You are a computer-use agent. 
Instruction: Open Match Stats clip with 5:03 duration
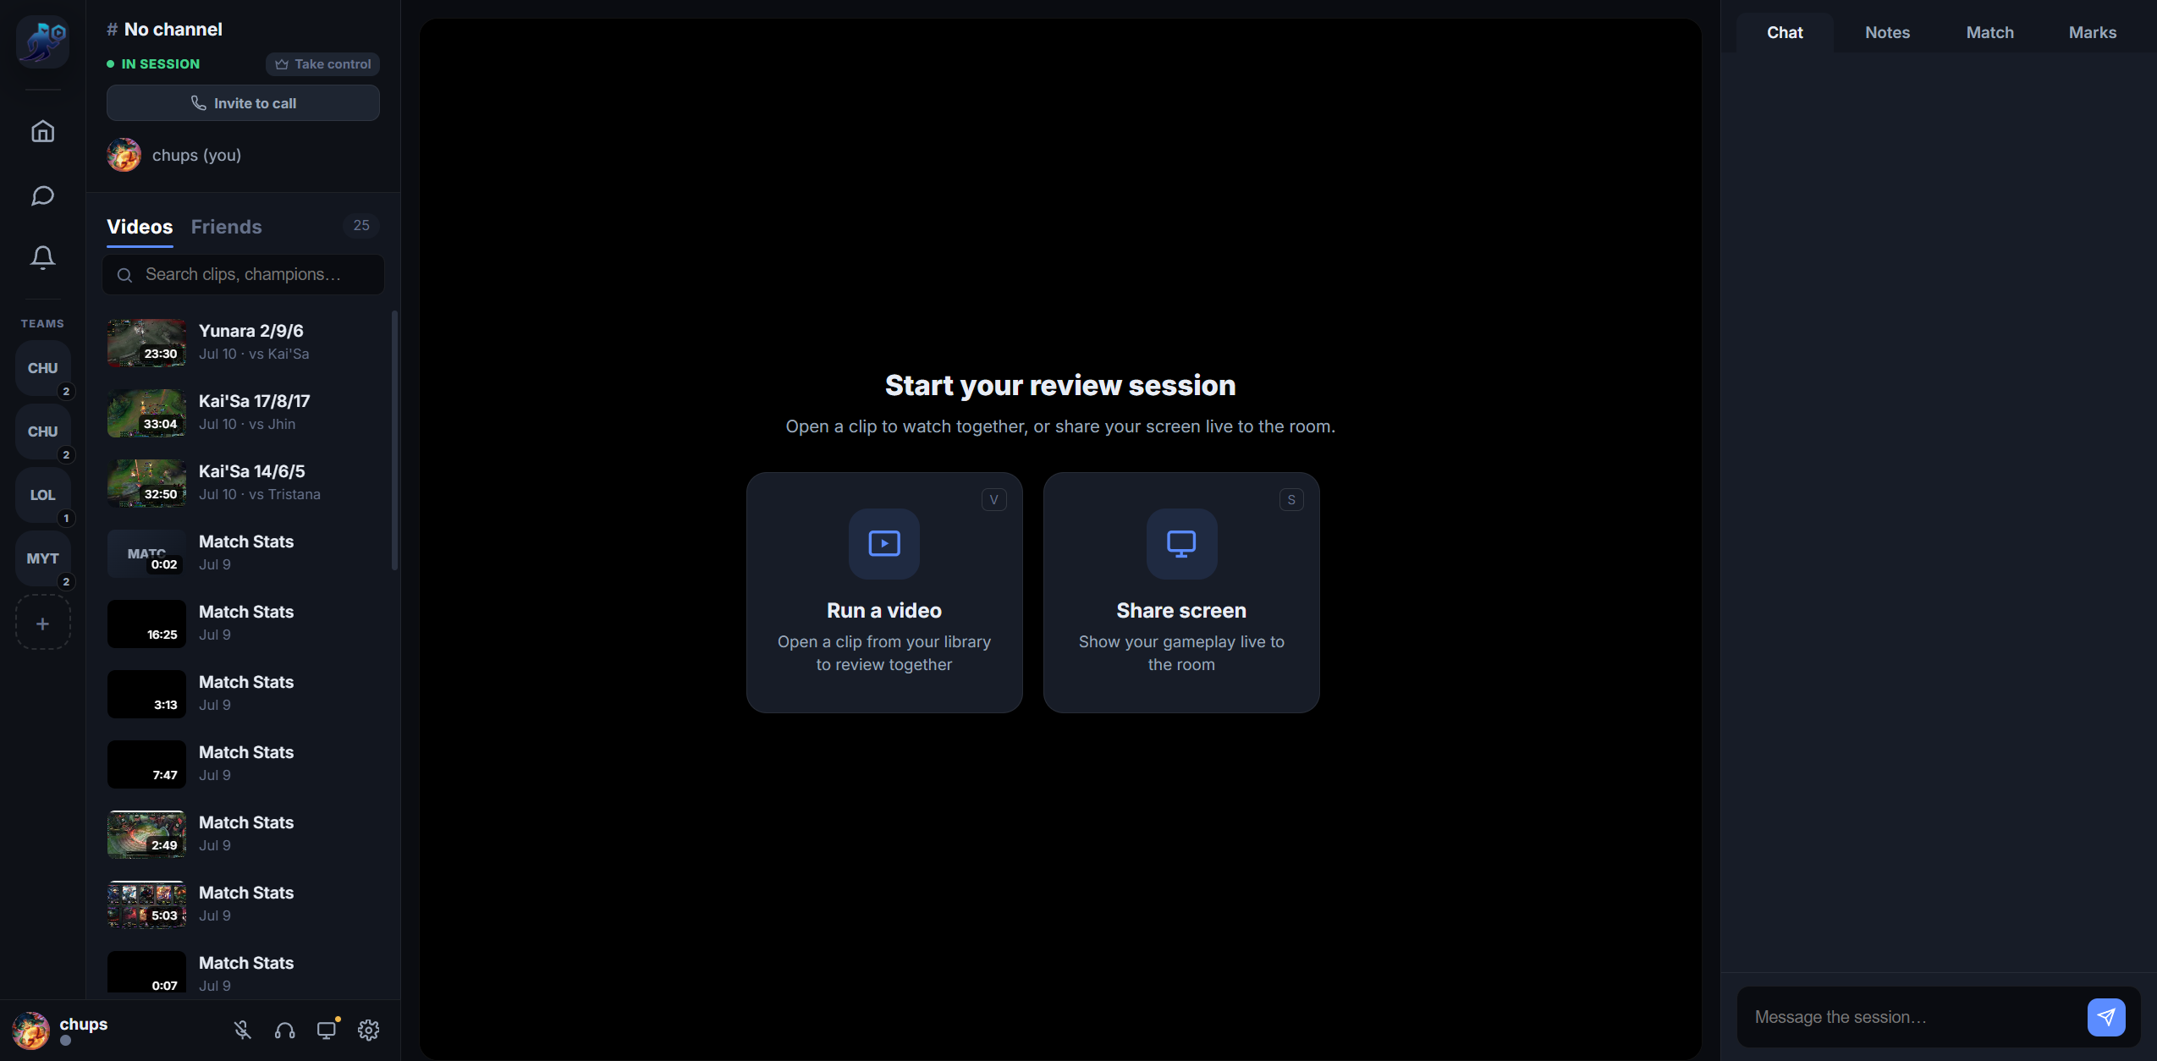click(x=146, y=904)
